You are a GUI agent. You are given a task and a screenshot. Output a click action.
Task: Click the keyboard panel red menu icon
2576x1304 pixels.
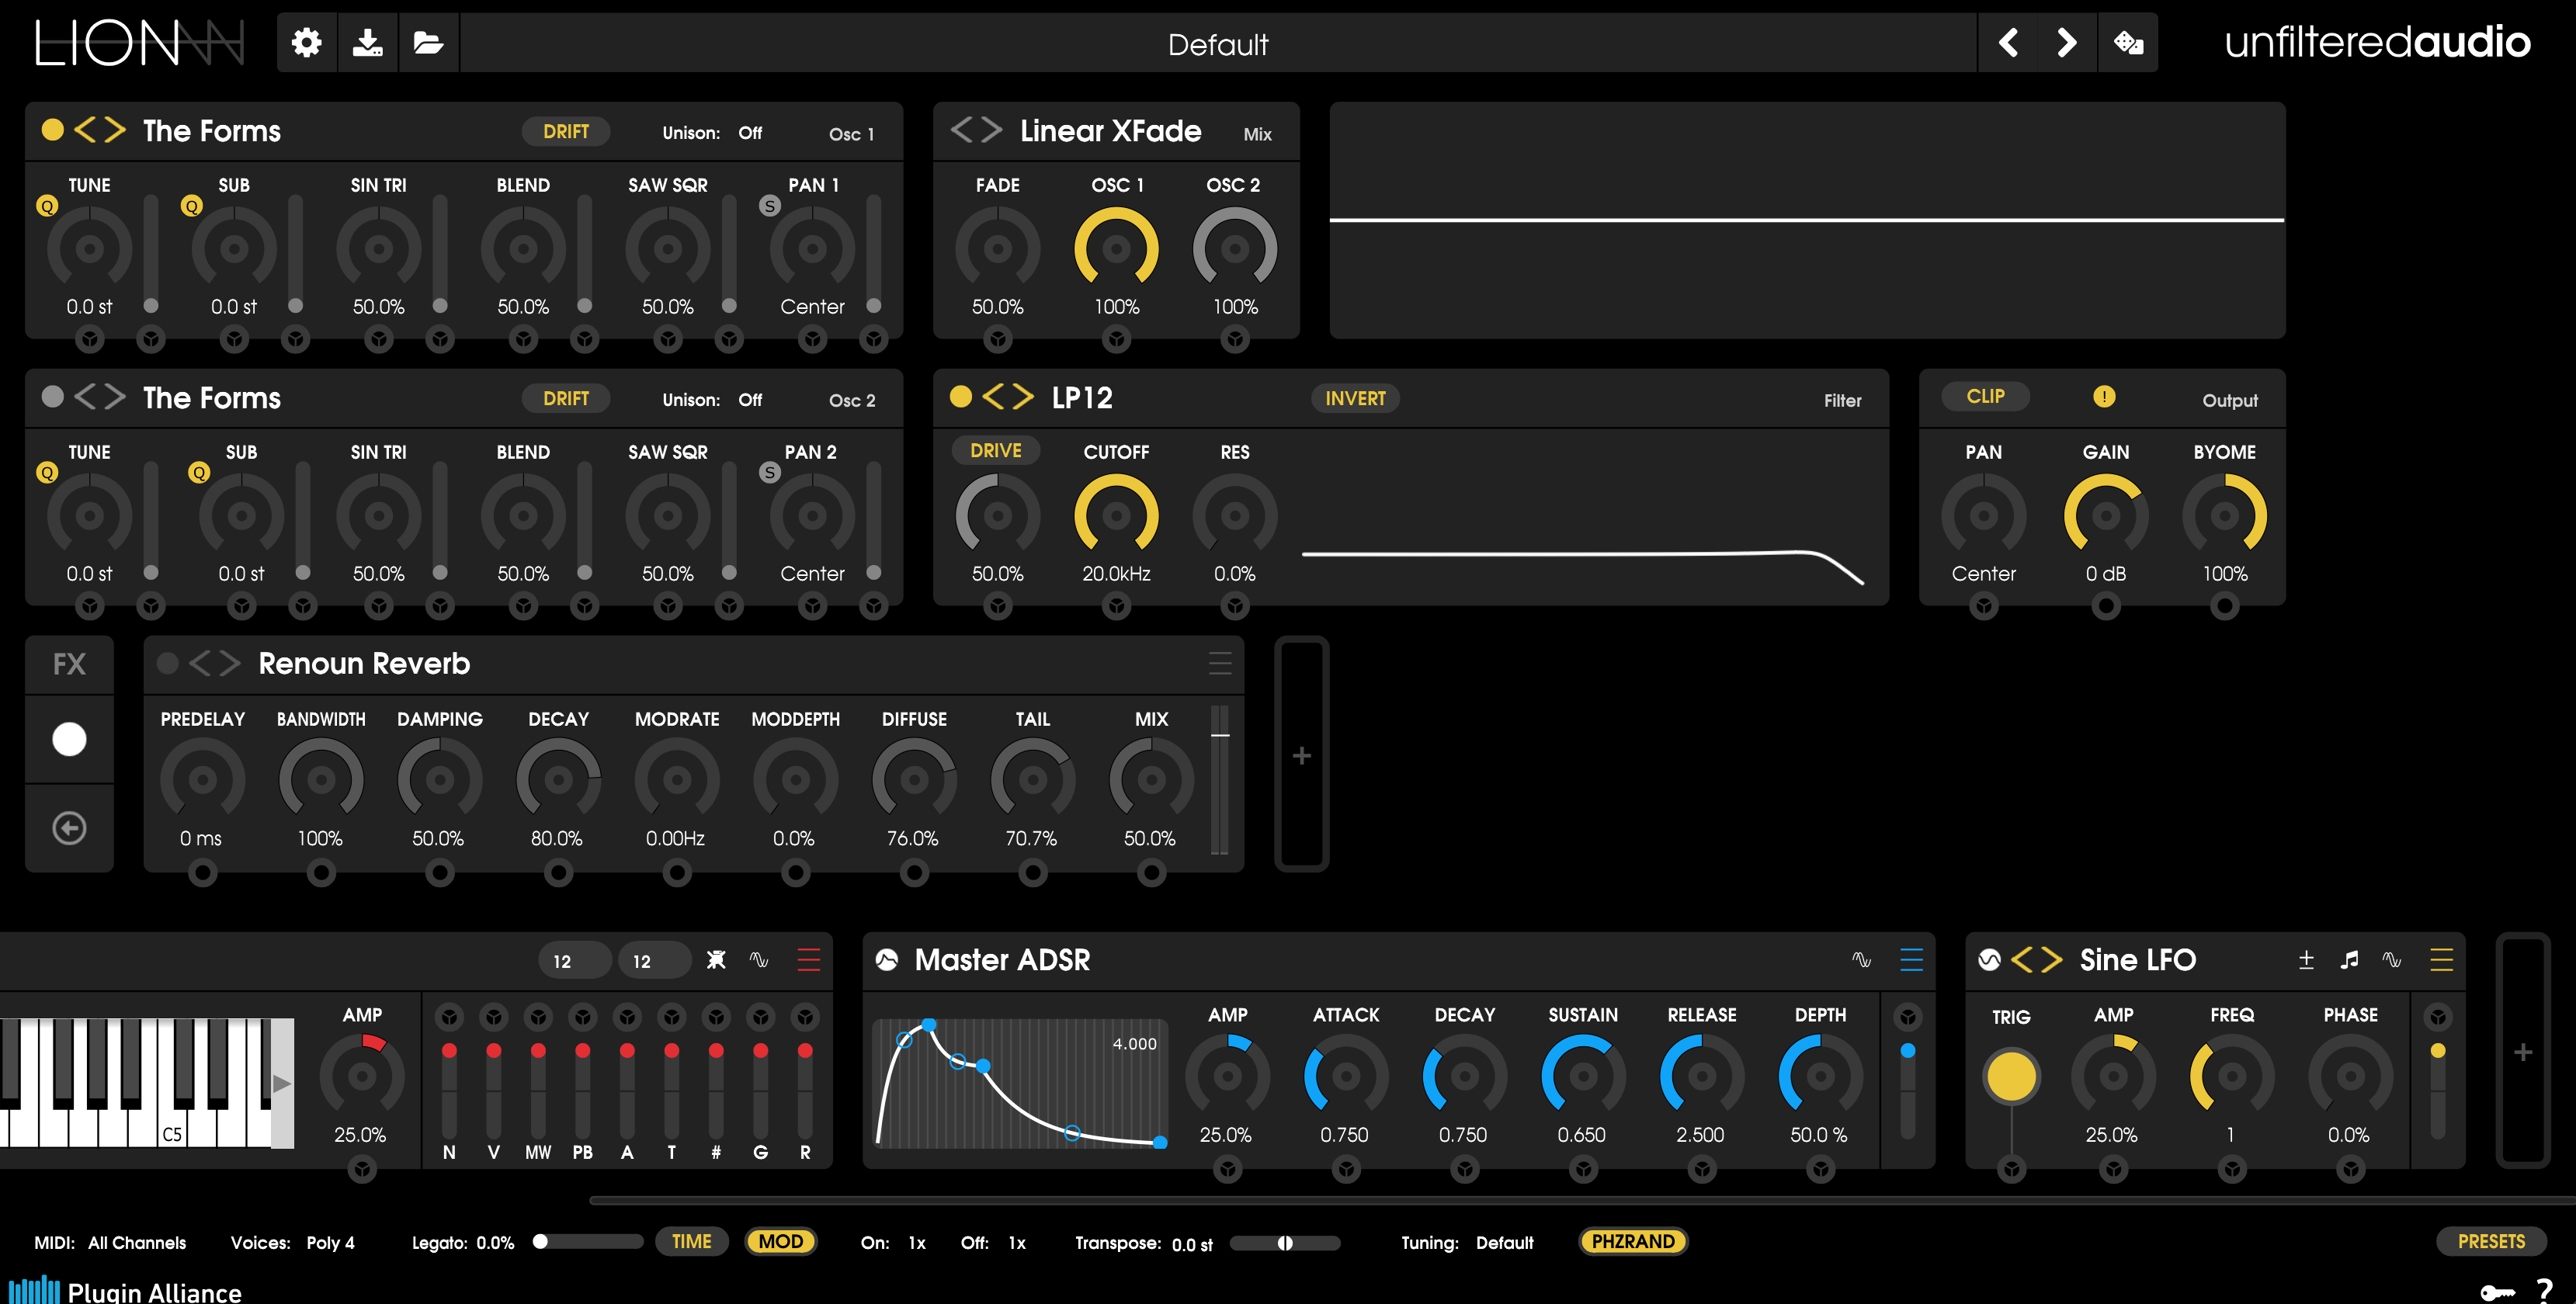pyautogui.click(x=809, y=961)
